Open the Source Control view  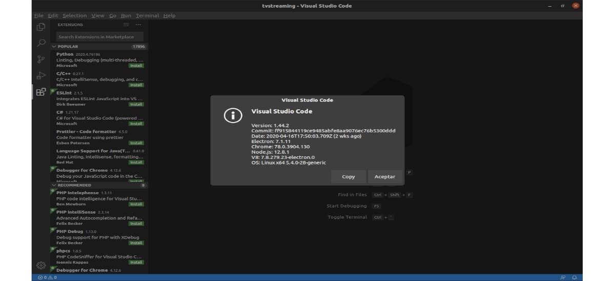click(41, 59)
